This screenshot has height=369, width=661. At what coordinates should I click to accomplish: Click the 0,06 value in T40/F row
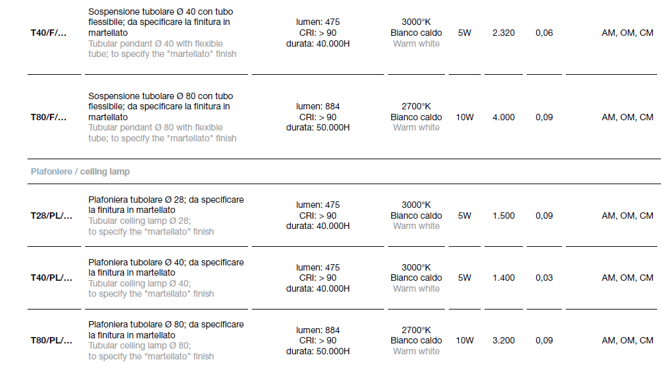coord(544,33)
